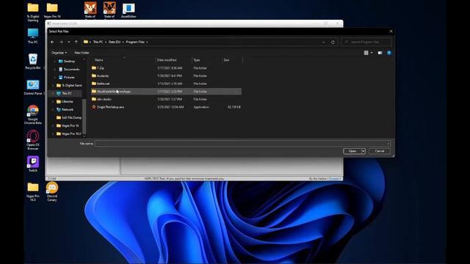Open Desktop in navigation pane
Image resolution: width=470 pixels, height=264 pixels.
tap(69, 61)
